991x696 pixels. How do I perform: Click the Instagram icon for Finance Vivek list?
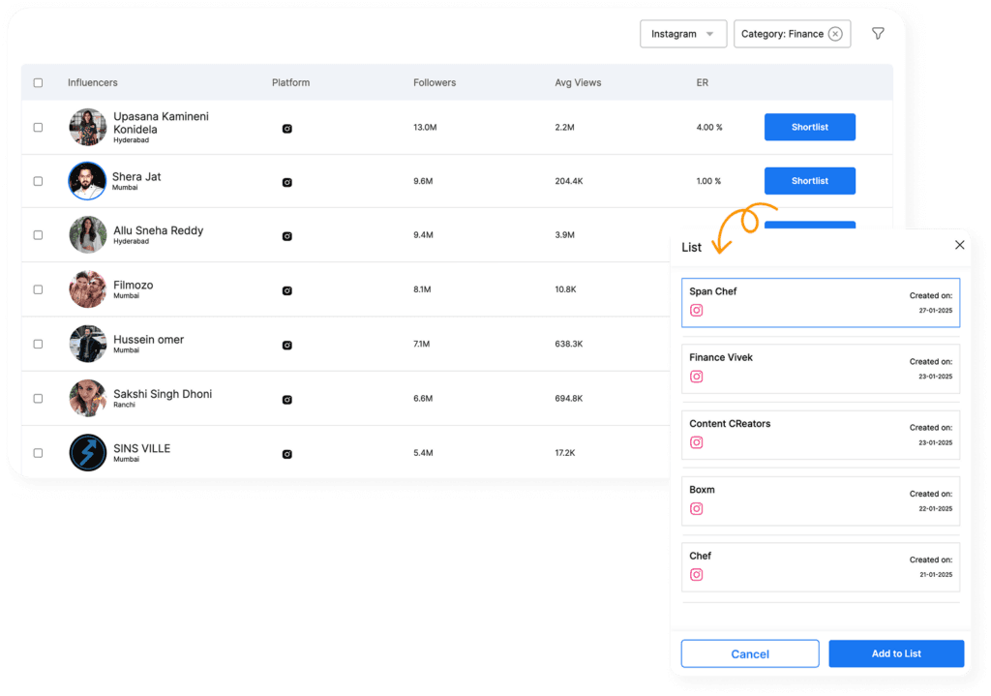tap(697, 377)
